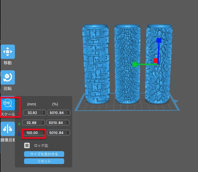Click the Y mm stepper arrows
Image resolution: width=198 pixels, height=172 pixels.
coord(43,123)
